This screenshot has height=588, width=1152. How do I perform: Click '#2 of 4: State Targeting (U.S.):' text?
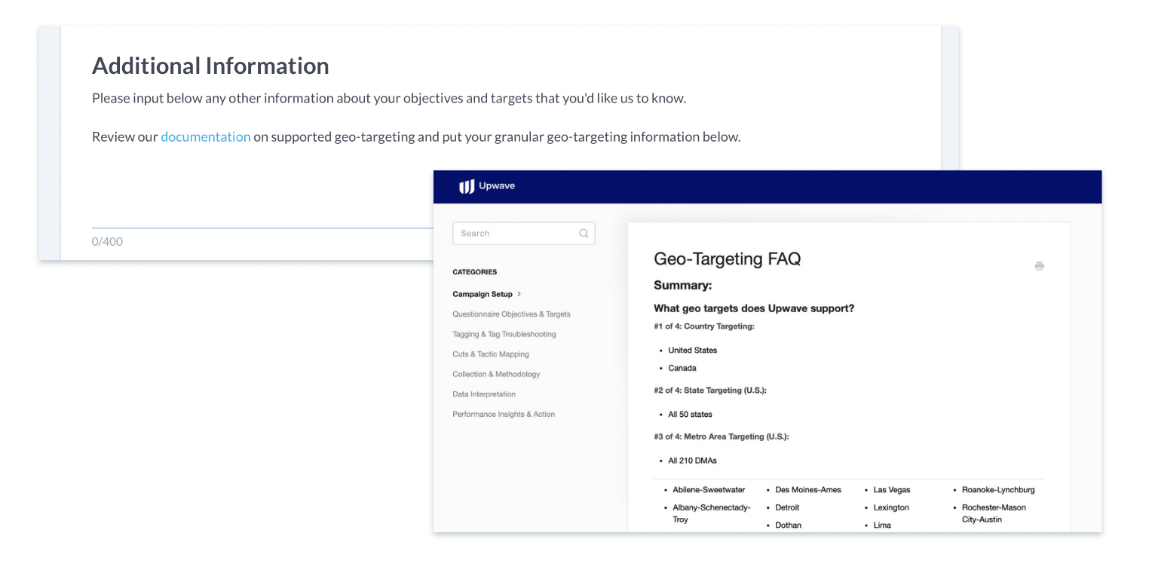(710, 390)
